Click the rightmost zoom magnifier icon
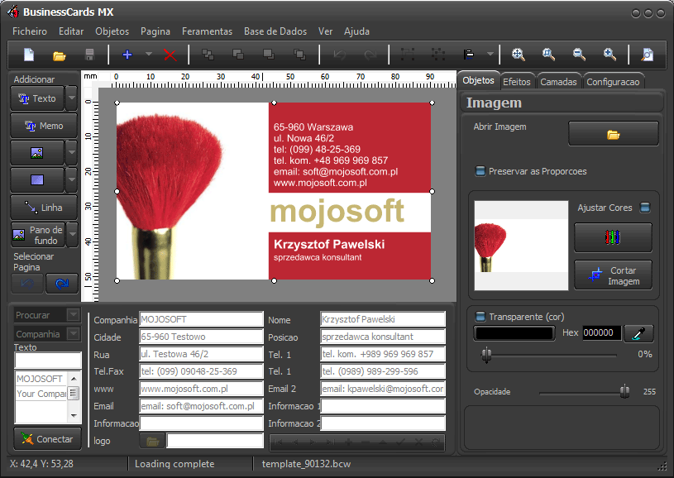The height and width of the screenshot is (478, 674). [609, 55]
